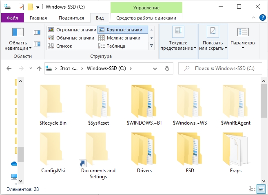The width and height of the screenshot is (268, 195).
Task: Switch to the Поделиться tab
Action: 71,18
